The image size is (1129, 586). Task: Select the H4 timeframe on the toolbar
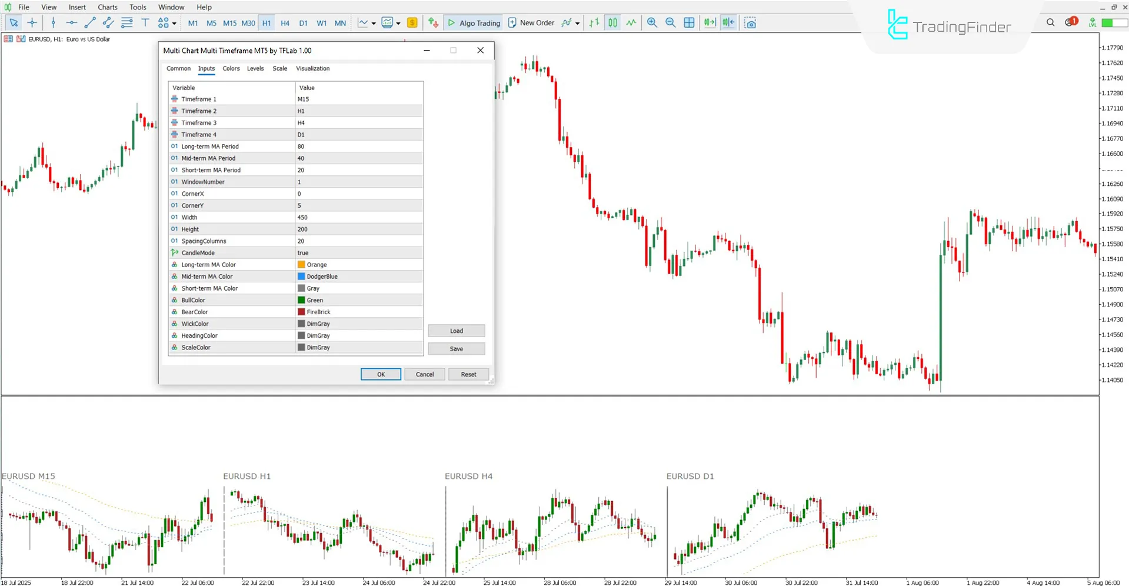click(x=285, y=23)
